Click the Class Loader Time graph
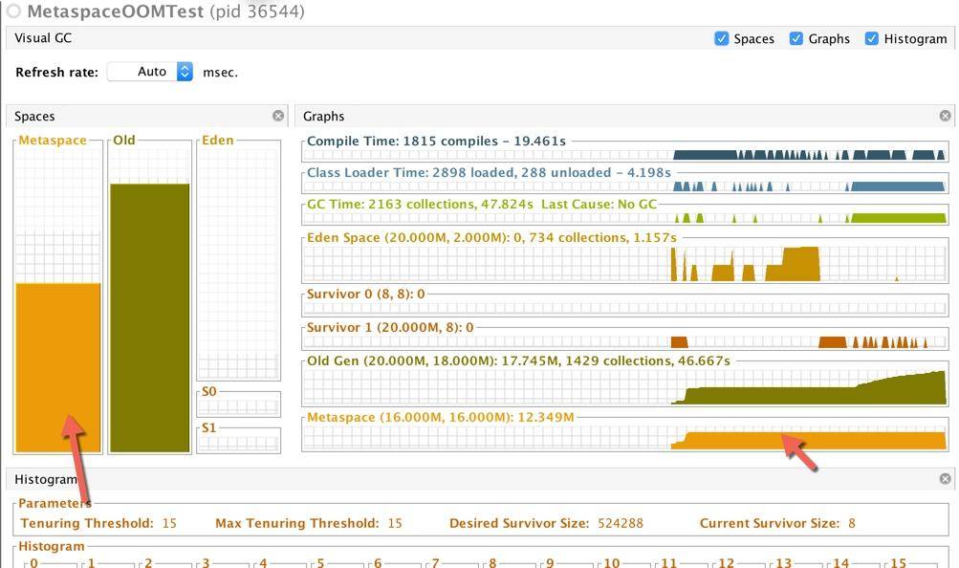 625,186
